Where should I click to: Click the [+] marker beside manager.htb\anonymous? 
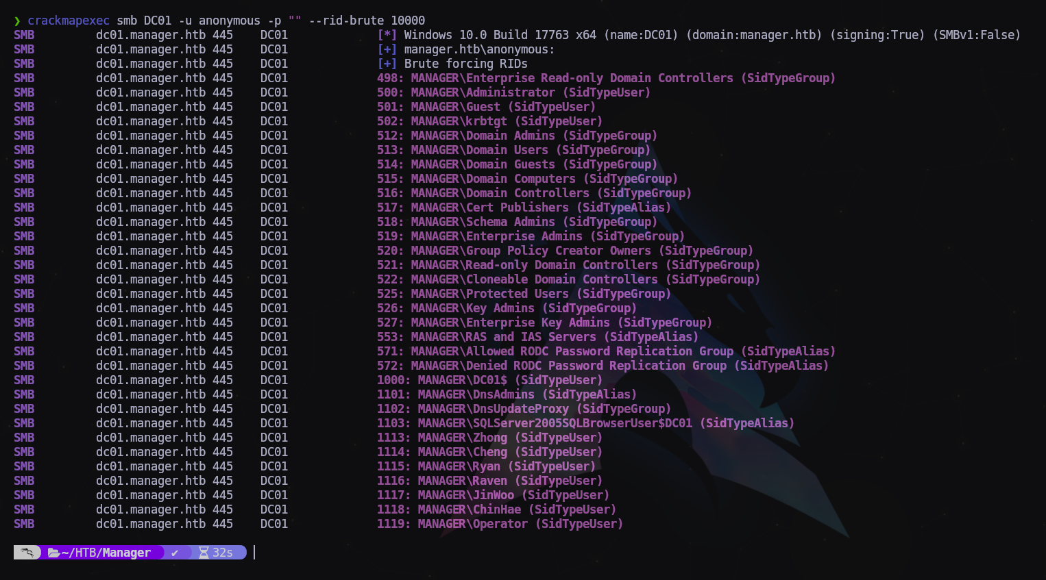pyautogui.click(x=387, y=49)
